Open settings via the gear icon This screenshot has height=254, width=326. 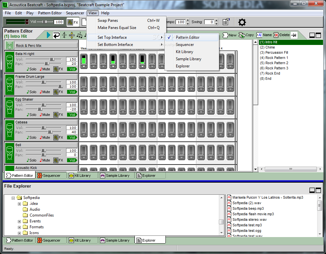[242, 22]
